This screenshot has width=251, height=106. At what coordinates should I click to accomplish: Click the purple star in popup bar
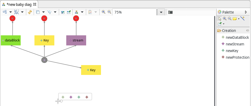click(x=71, y=97)
